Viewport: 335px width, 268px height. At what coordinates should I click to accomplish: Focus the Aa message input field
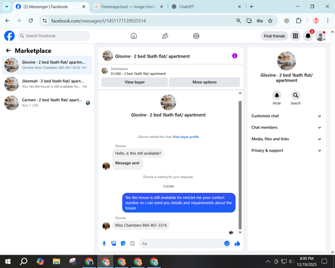(x=182, y=243)
